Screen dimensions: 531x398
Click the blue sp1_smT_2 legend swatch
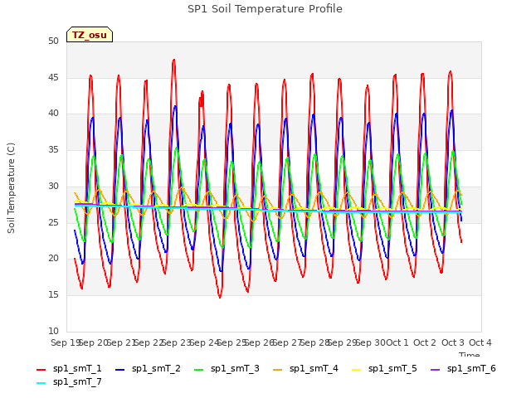pyautogui.click(x=119, y=370)
